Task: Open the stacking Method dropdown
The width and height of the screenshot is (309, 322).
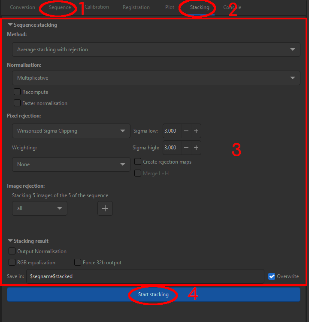Action: coord(155,50)
